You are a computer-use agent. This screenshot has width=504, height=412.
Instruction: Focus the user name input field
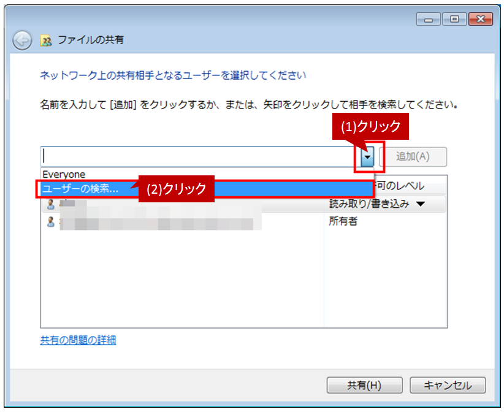pos(200,157)
